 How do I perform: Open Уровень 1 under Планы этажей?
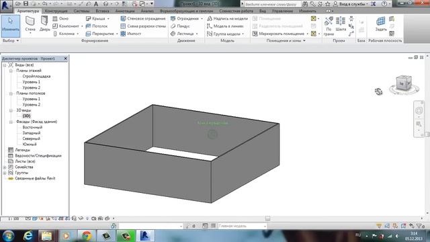(x=32, y=82)
